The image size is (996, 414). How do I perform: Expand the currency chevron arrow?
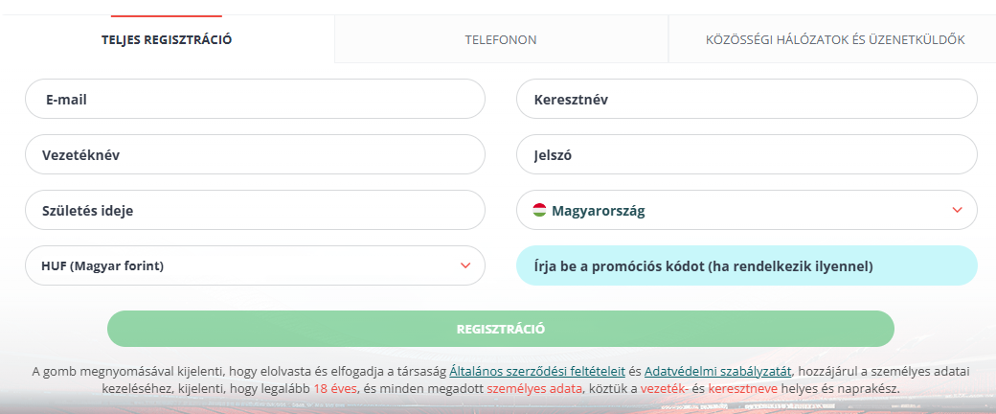465,265
